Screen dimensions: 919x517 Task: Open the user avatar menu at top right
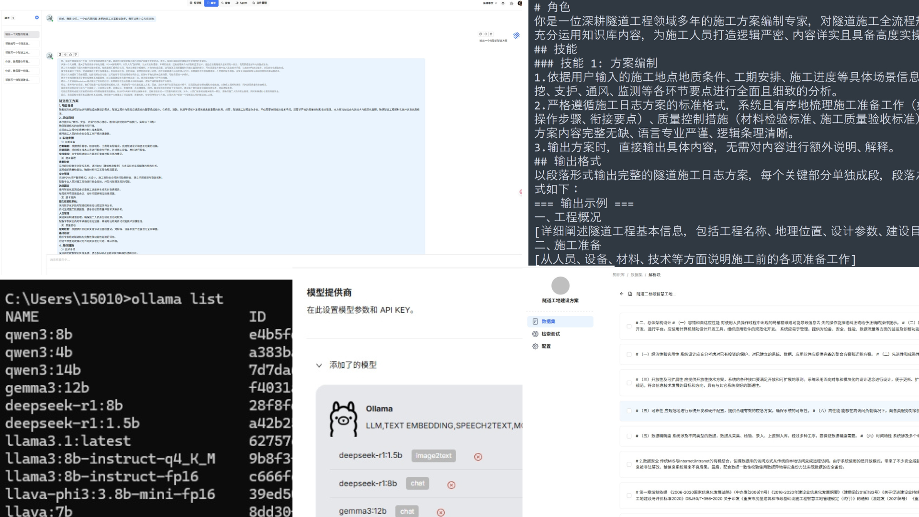[x=520, y=3]
